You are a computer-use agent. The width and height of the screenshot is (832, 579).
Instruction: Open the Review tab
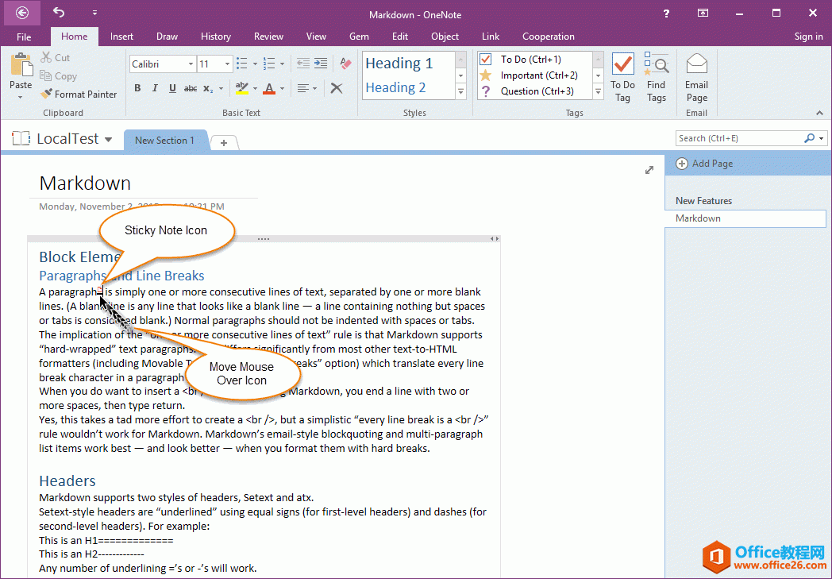tap(268, 36)
